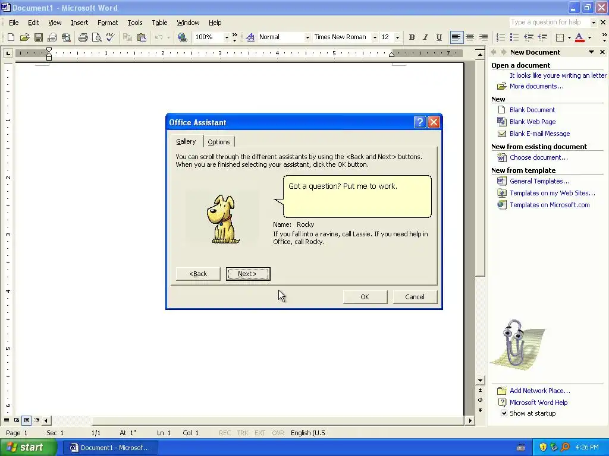Switch to Print Layout view button
609x456 pixels.
26,420
